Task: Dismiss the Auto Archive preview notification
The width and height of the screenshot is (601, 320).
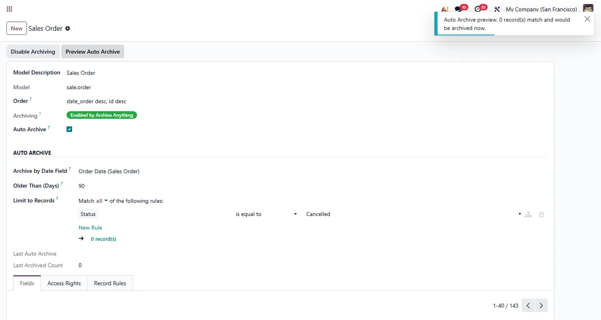Action: pyautogui.click(x=587, y=19)
